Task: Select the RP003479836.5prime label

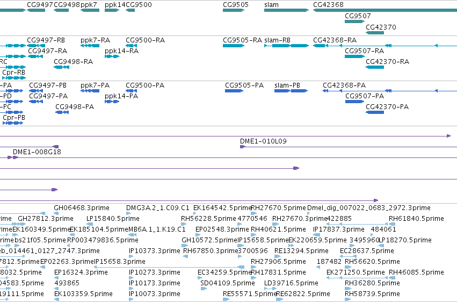Action: pyautogui.click(x=103, y=240)
